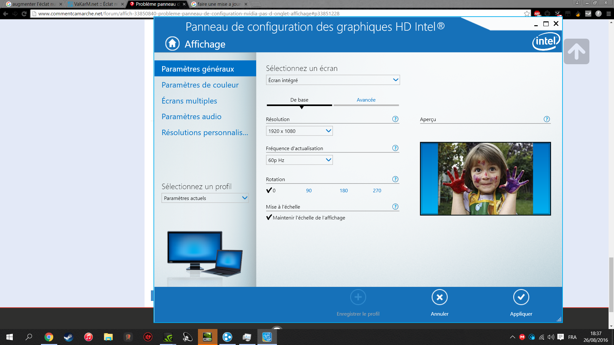Switch to the Avancée tab
Image resolution: width=614 pixels, height=345 pixels.
[366, 100]
